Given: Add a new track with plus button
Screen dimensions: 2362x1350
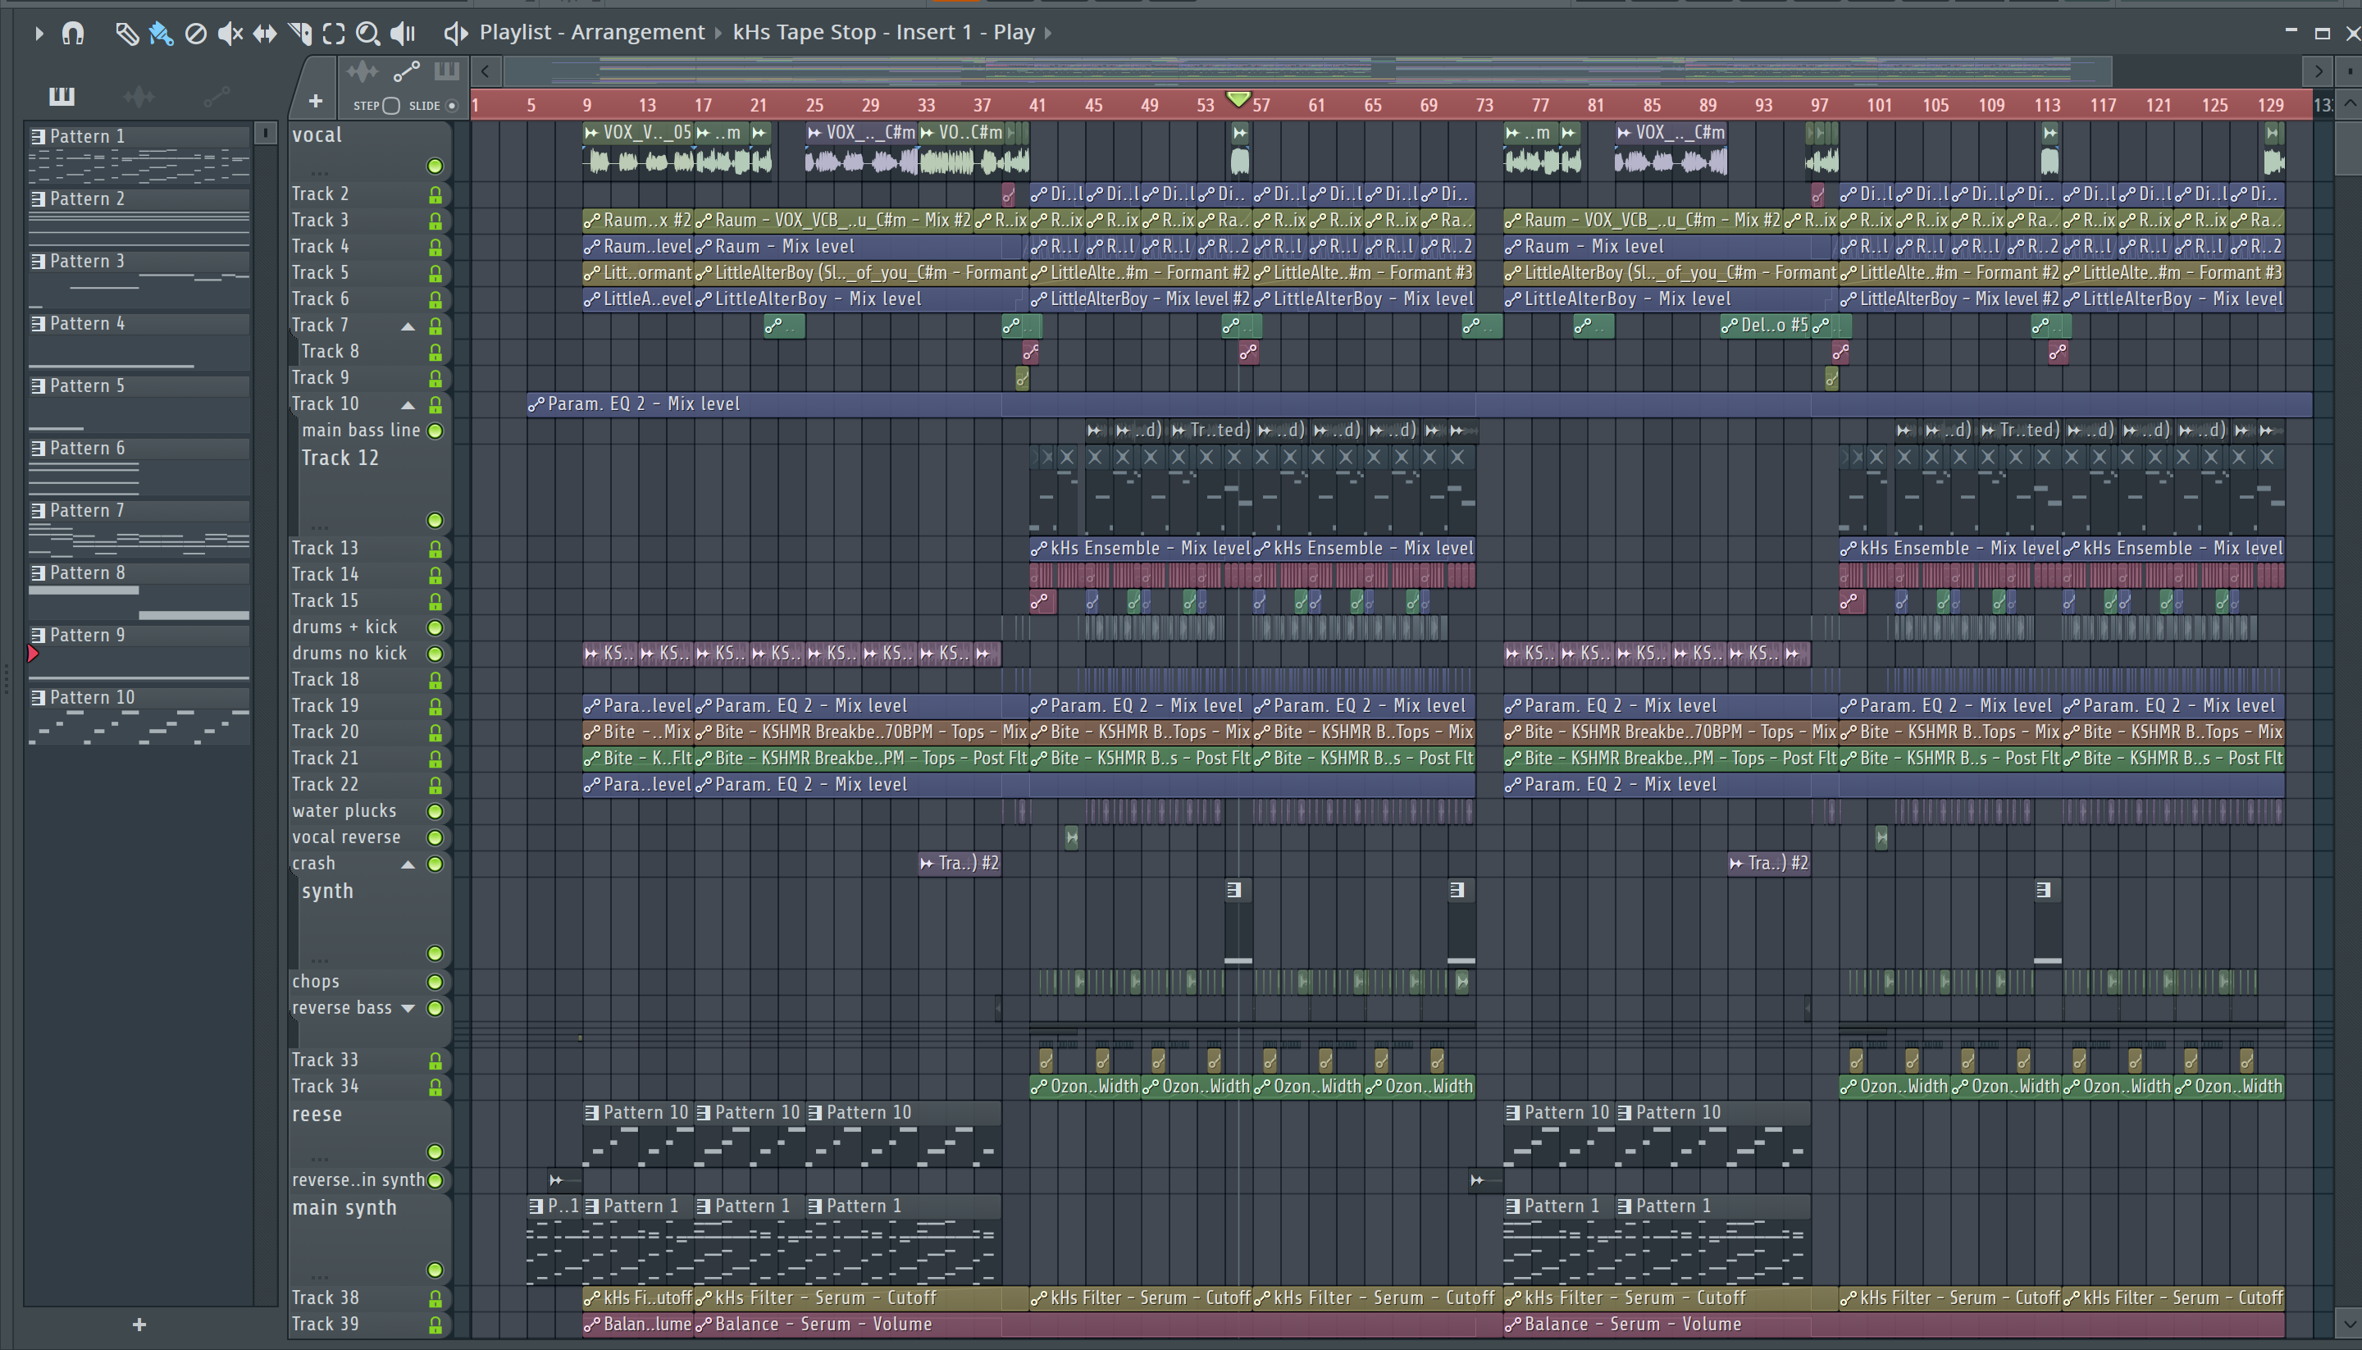Looking at the screenshot, I should [315, 101].
